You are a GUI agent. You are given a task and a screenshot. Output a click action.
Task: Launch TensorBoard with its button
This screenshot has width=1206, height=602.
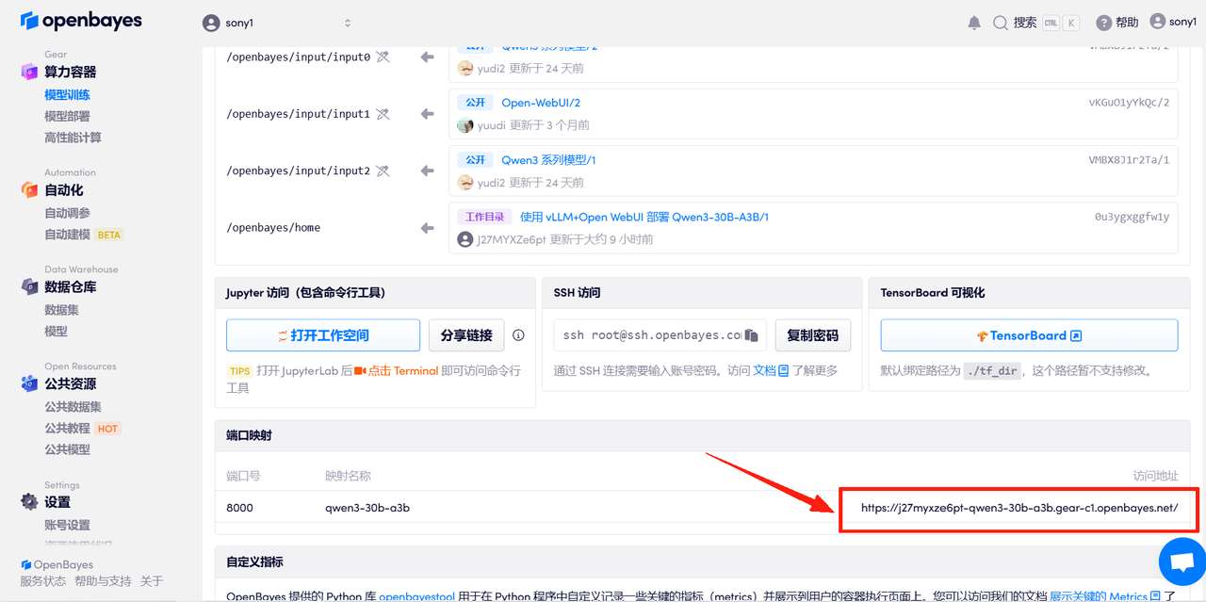click(1029, 334)
